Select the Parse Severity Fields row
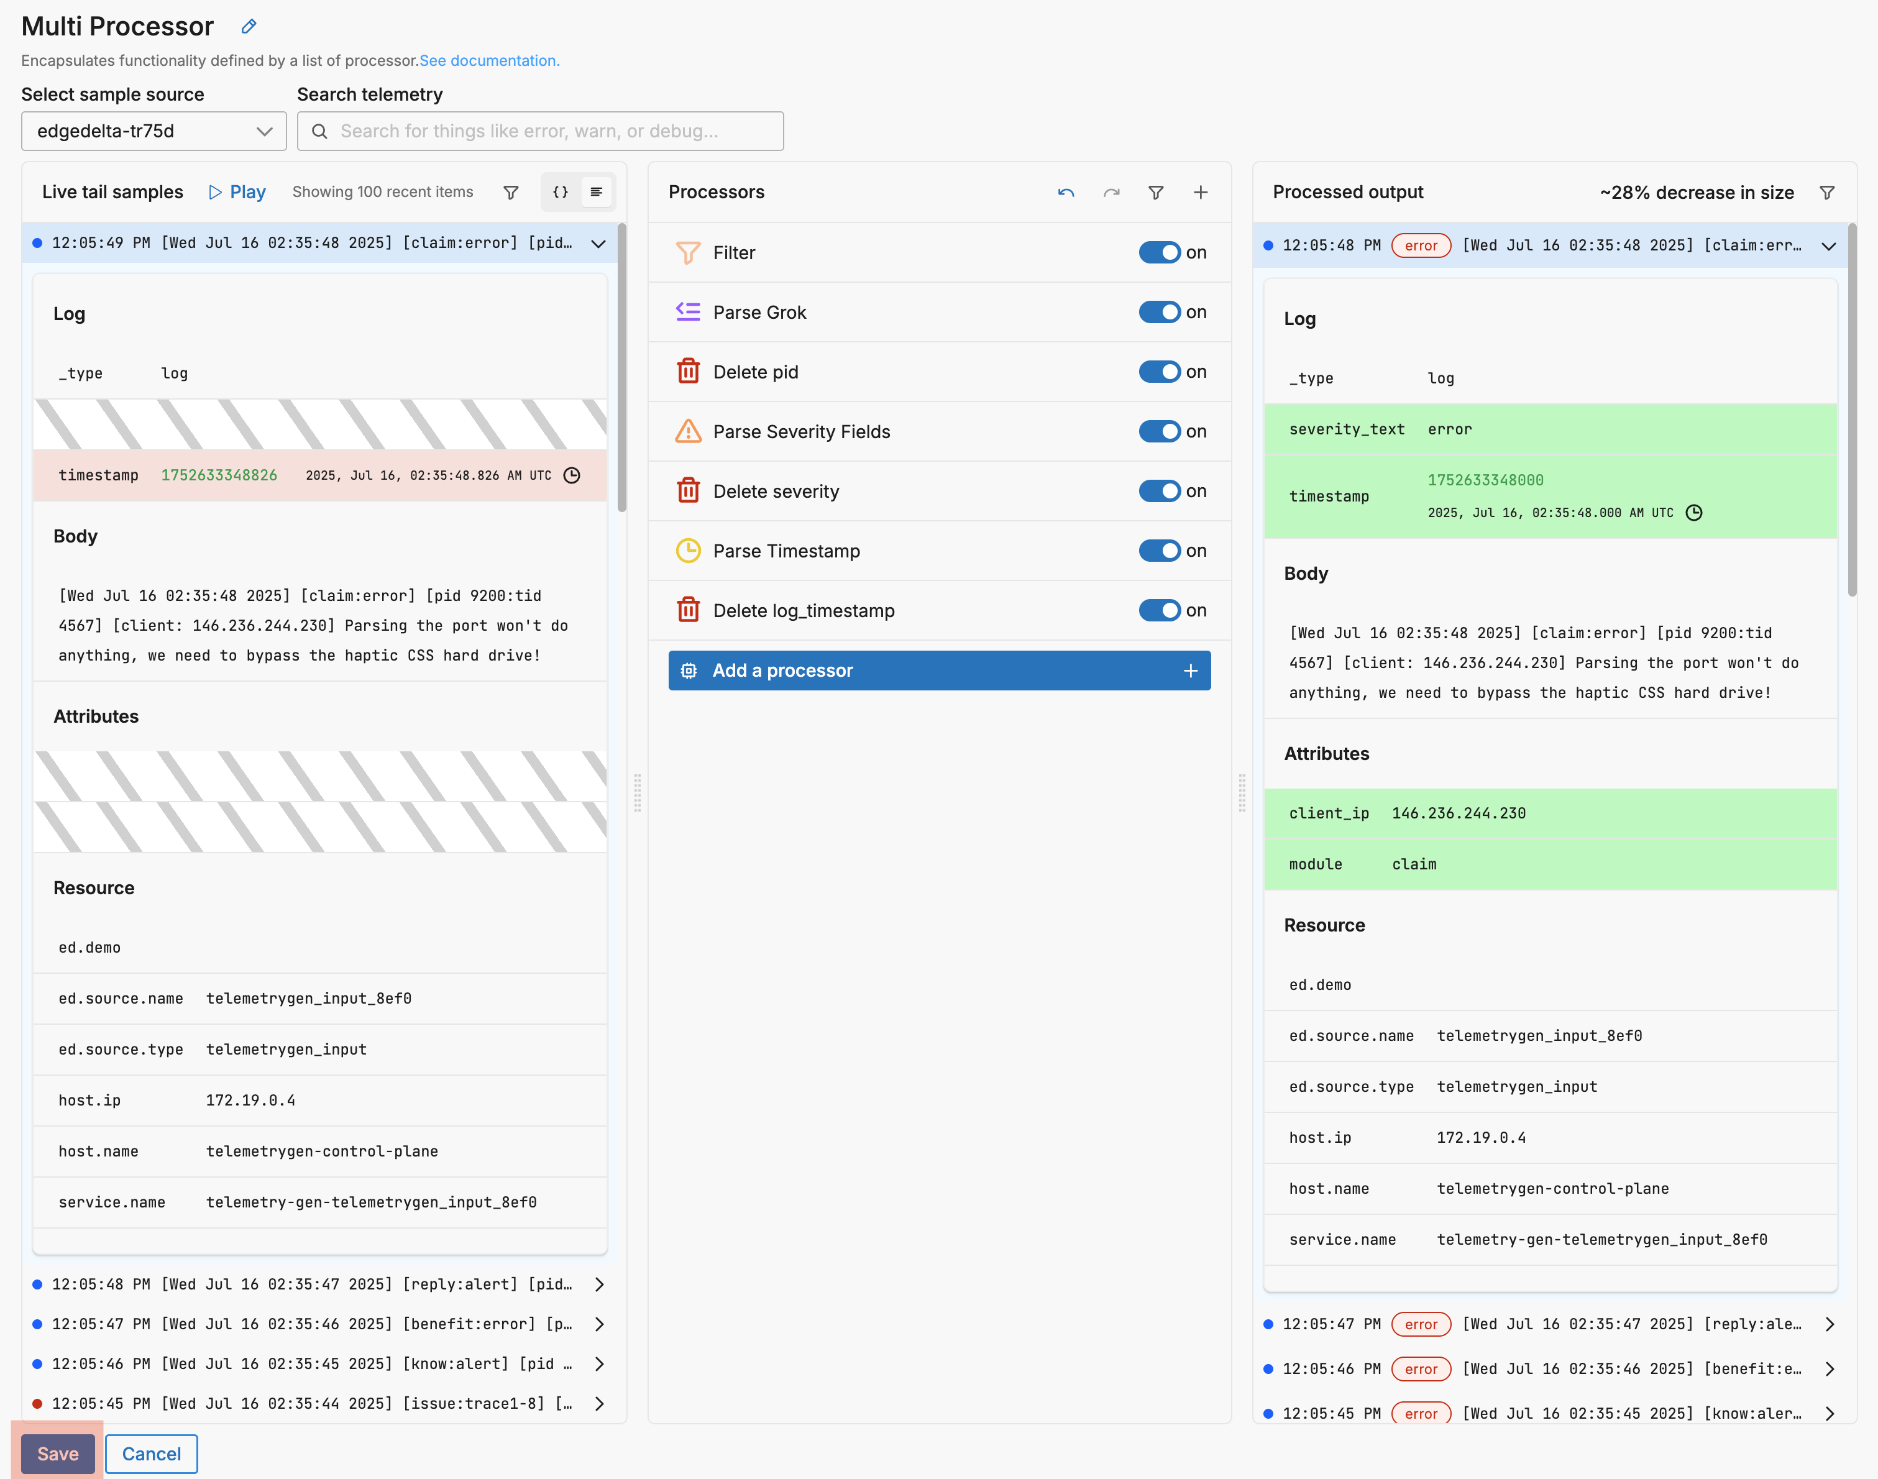 [x=940, y=431]
